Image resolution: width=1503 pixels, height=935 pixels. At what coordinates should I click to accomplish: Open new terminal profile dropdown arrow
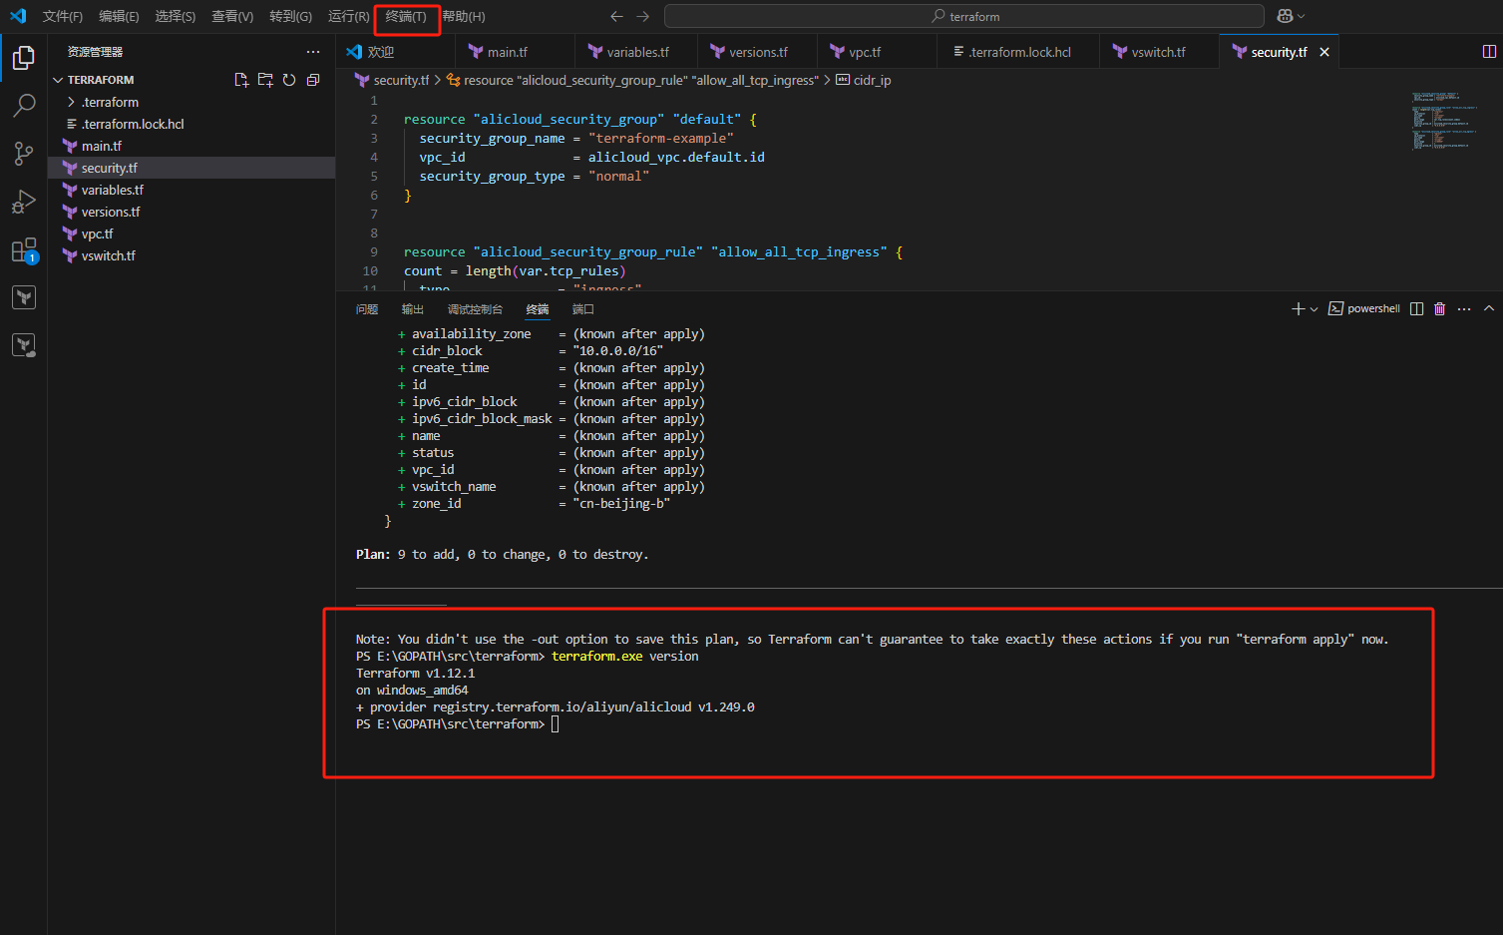pos(1314,309)
